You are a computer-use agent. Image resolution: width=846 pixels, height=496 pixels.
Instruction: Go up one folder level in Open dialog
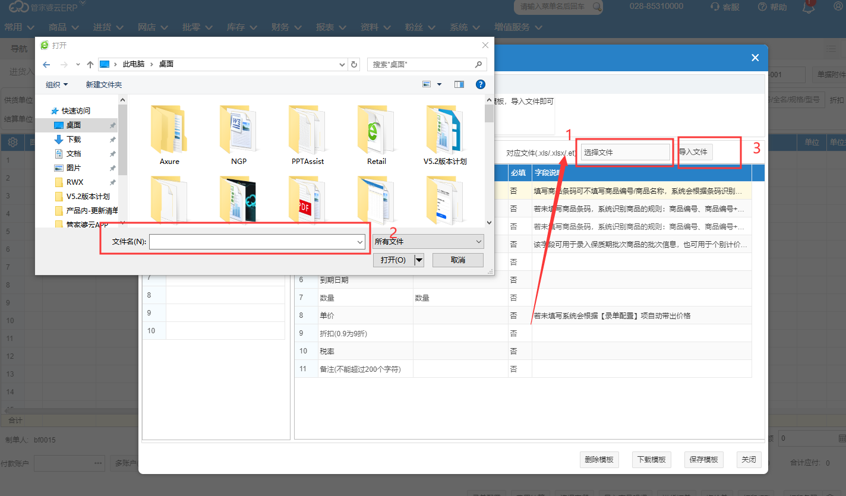(90, 64)
